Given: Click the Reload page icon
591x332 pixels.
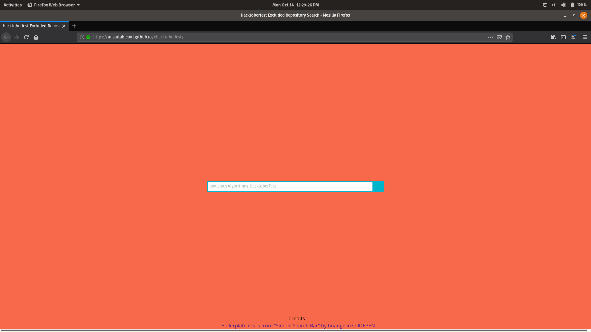Looking at the screenshot, I should pyautogui.click(x=26, y=37).
